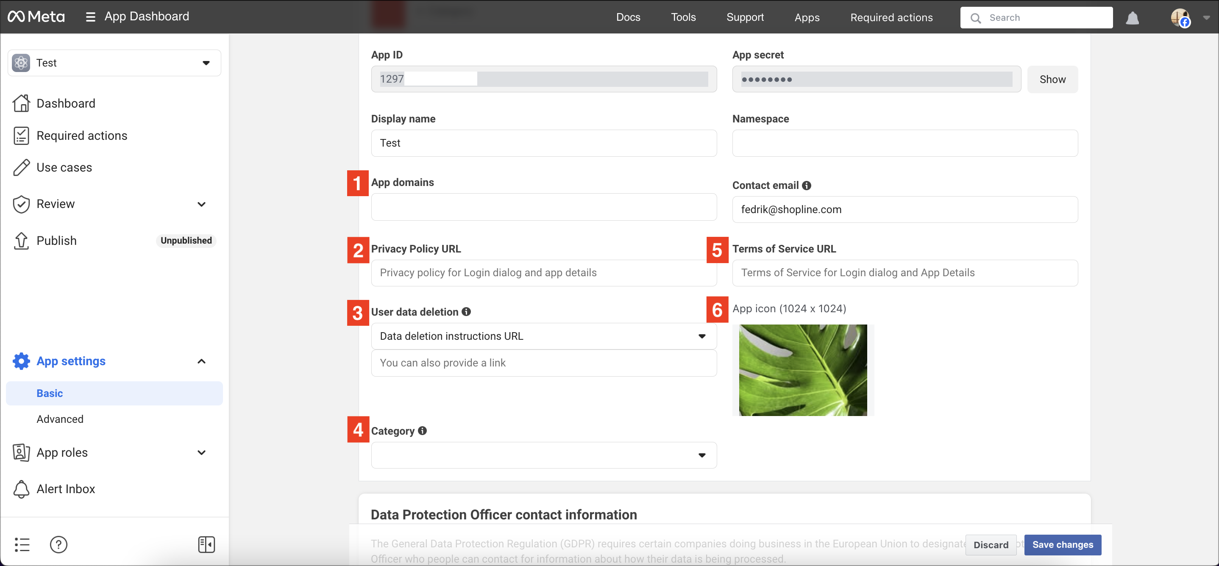Image resolution: width=1219 pixels, height=566 pixels.
Task: Show the app secret
Action: [1052, 79]
